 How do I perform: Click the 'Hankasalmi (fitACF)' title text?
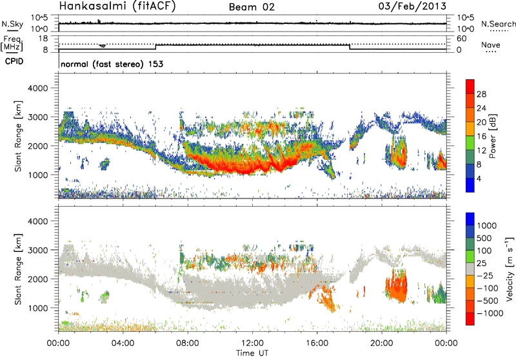click(117, 6)
